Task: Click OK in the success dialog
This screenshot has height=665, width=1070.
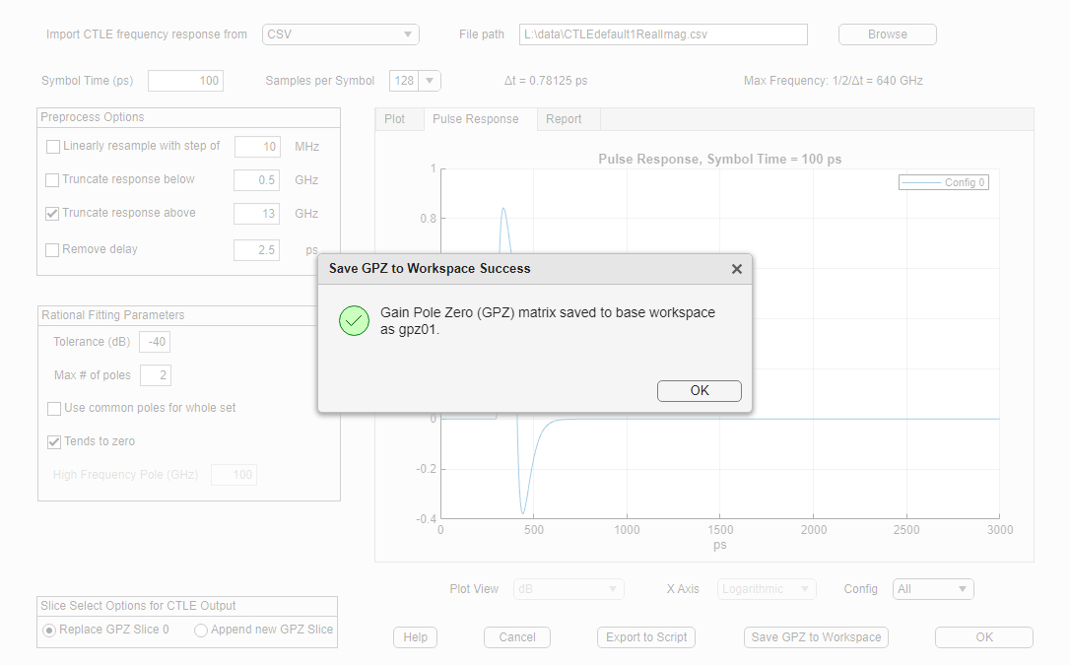Action: click(x=699, y=391)
